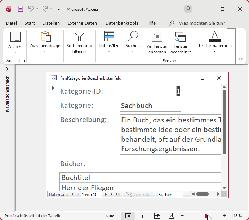Open the Datenbanktools tab
Screen dimensions: 249x220
tap(122, 23)
